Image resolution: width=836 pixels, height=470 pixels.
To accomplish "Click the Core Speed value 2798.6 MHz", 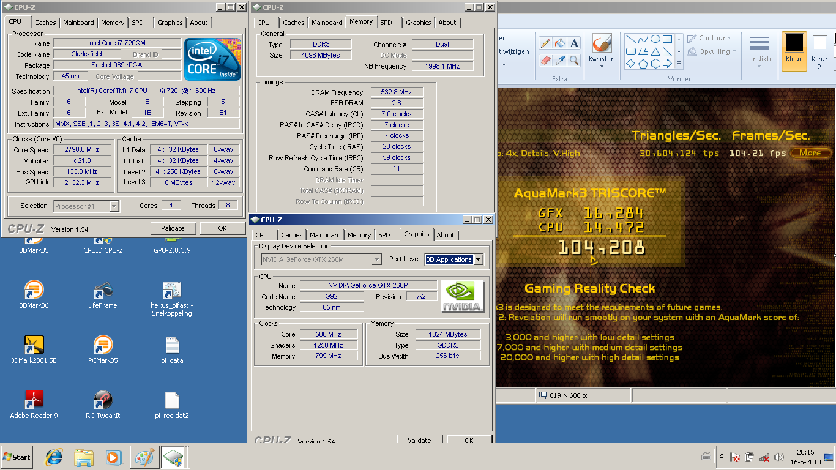I will coord(82,149).
